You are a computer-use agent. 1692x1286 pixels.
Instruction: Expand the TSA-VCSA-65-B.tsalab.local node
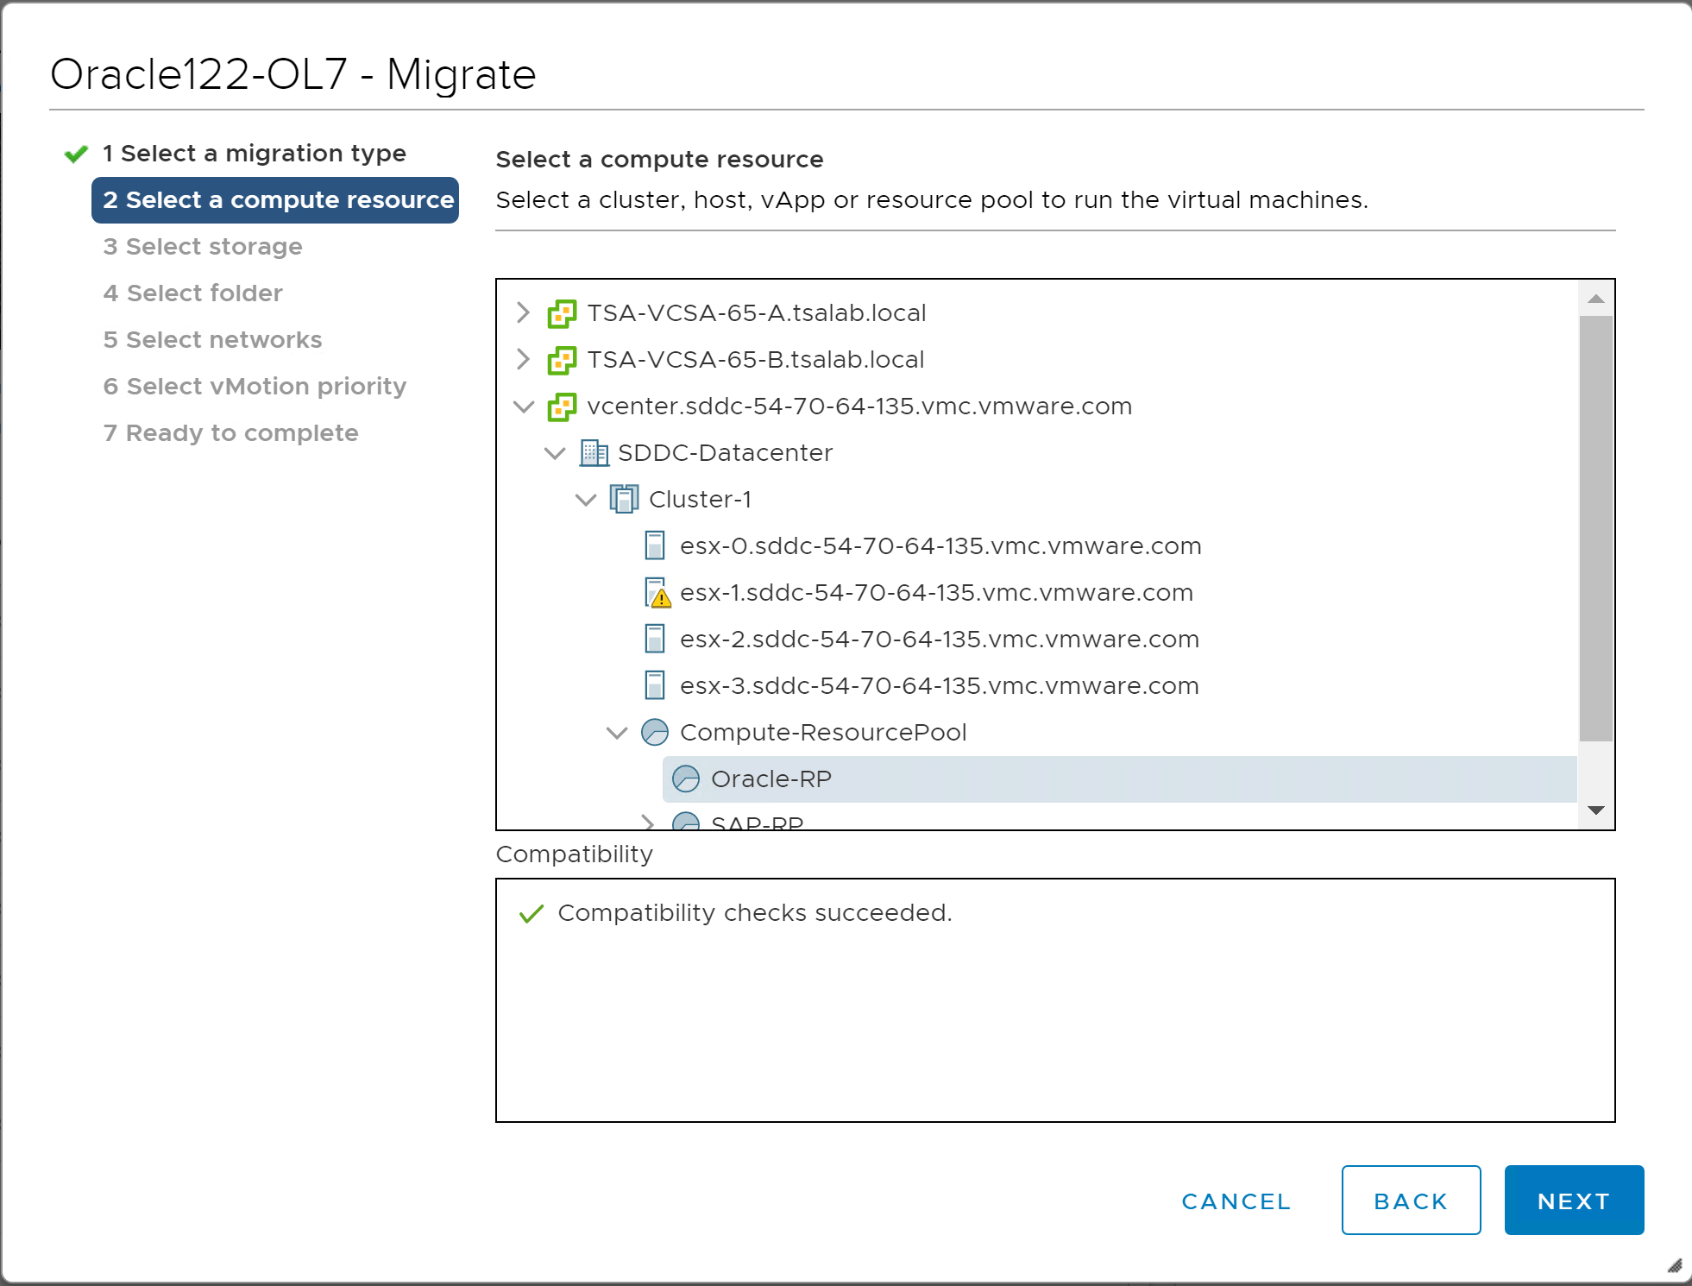(523, 359)
